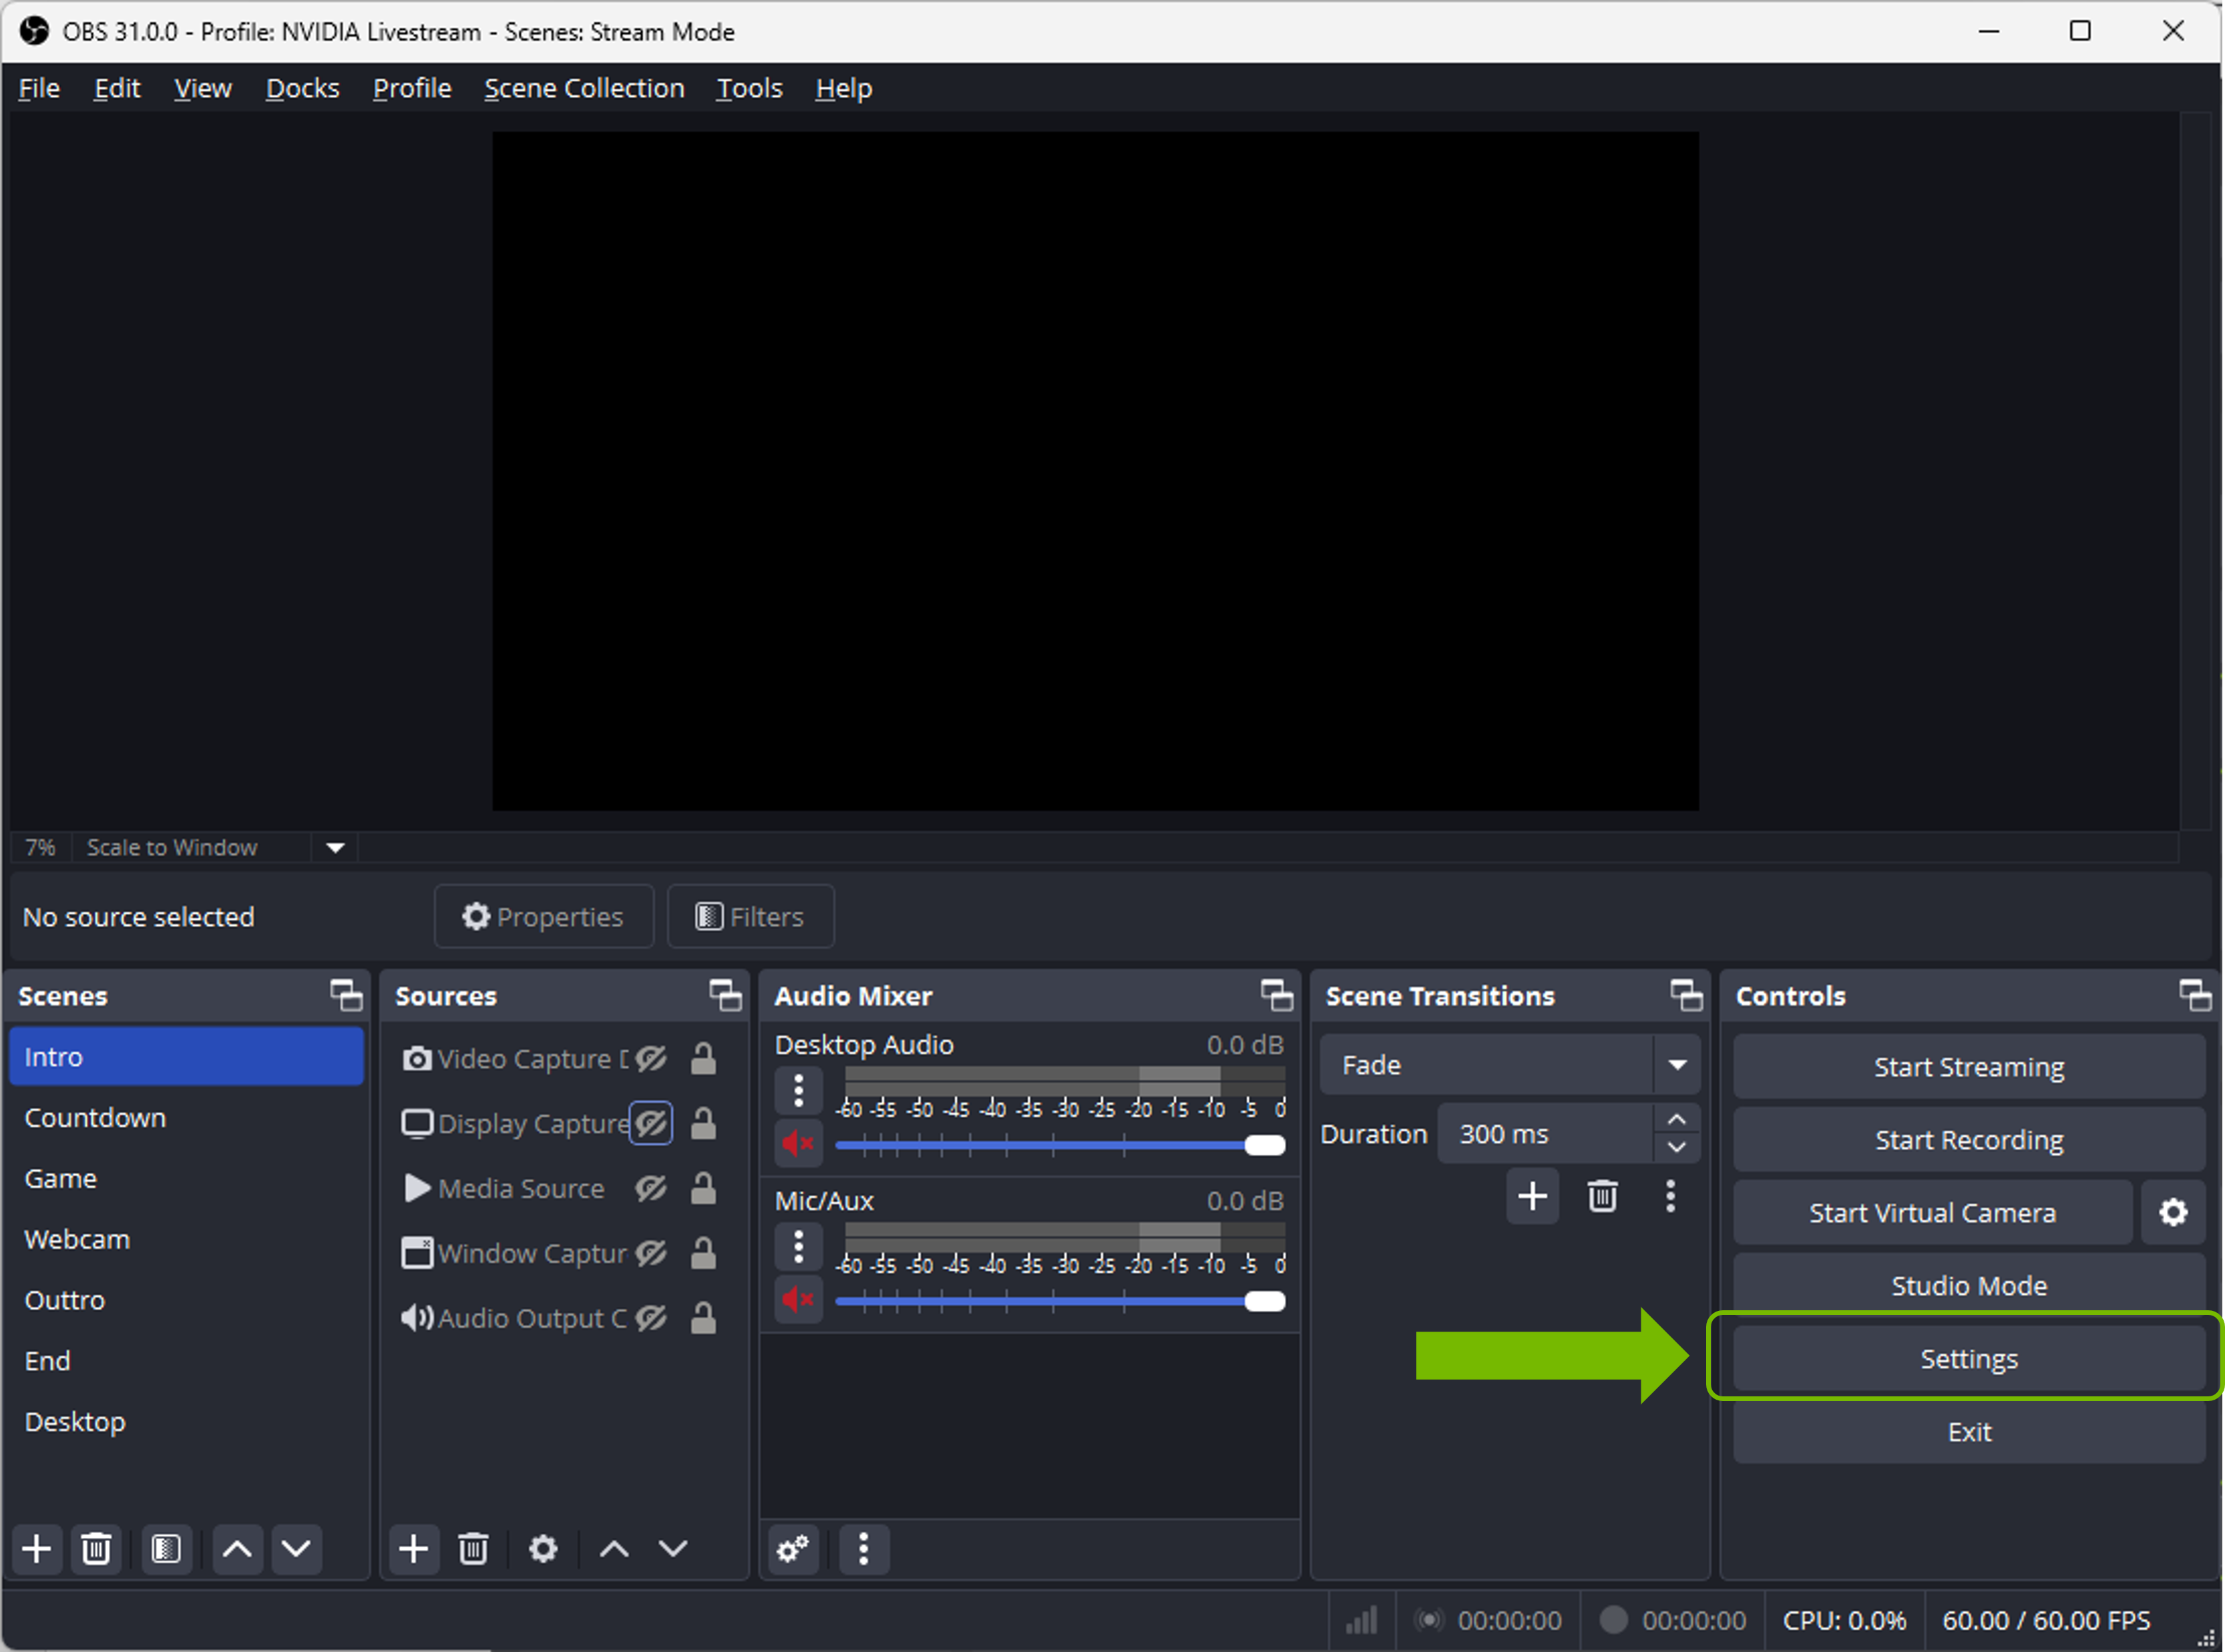Screen dimensions: 2225x1652
Task: Unmute the Mic/Aux audio
Action: (797, 1299)
